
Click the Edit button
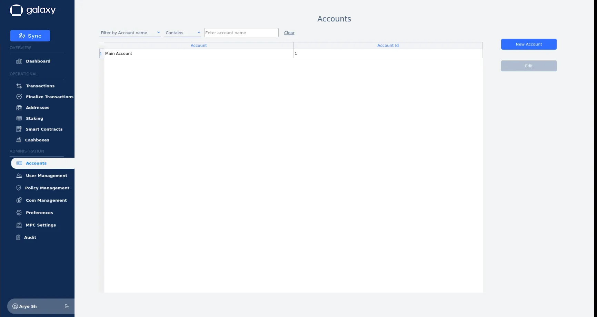point(529,66)
